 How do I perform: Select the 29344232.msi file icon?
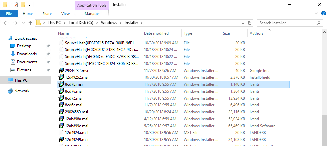(x=61, y=71)
